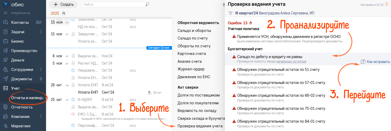391x131 pixels.
Task: Follow the начальных остатков link
Action: tap(291, 61)
